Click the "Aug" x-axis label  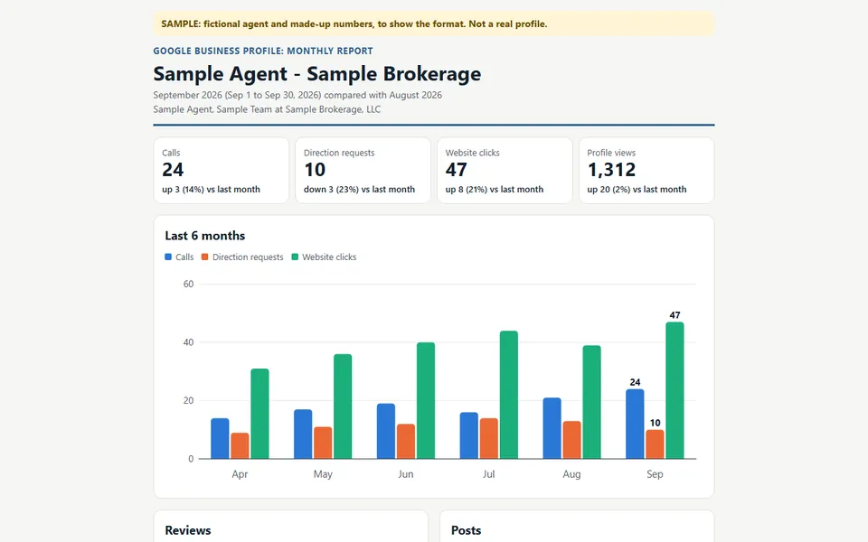pyautogui.click(x=571, y=474)
